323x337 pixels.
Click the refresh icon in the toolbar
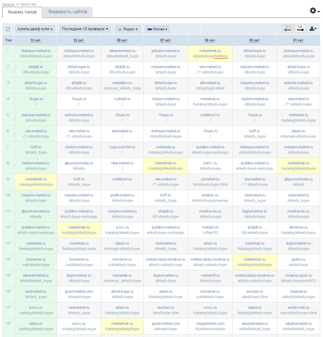[x=8, y=29]
